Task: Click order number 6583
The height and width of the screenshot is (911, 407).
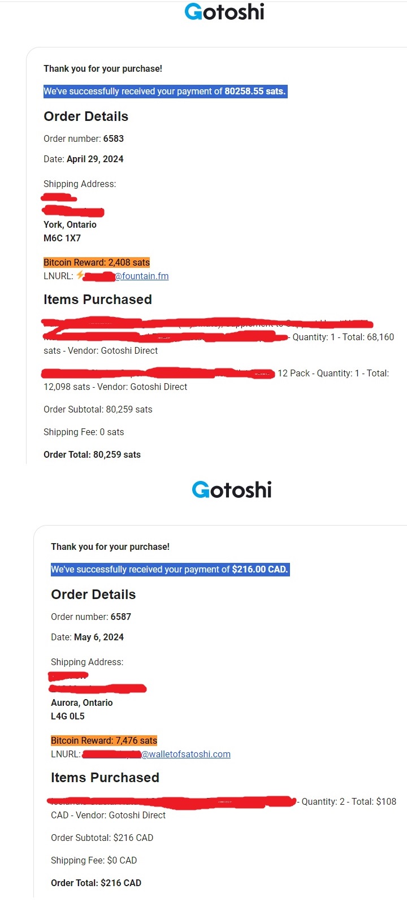Action: click(x=113, y=139)
